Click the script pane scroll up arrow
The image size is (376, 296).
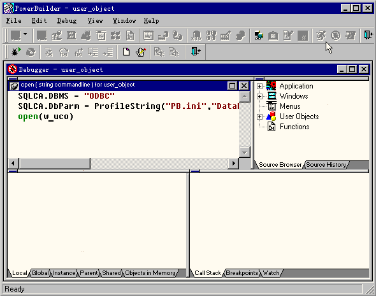pos(245,97)
